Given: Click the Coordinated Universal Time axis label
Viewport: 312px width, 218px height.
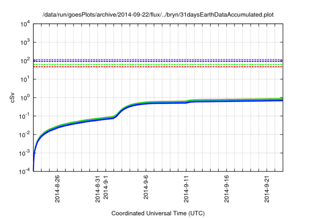Looking at the screenshot, I should coord(158,214).
